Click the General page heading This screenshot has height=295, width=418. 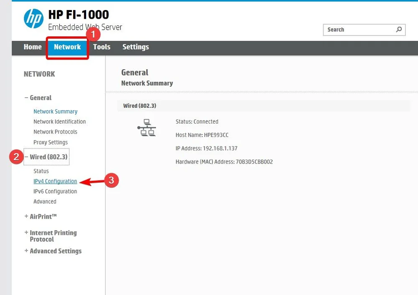click(135, 73)
